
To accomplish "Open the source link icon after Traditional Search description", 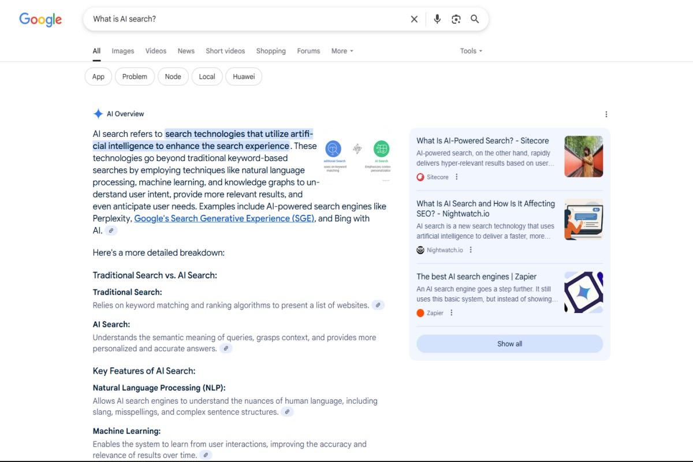I will [378, 305].
